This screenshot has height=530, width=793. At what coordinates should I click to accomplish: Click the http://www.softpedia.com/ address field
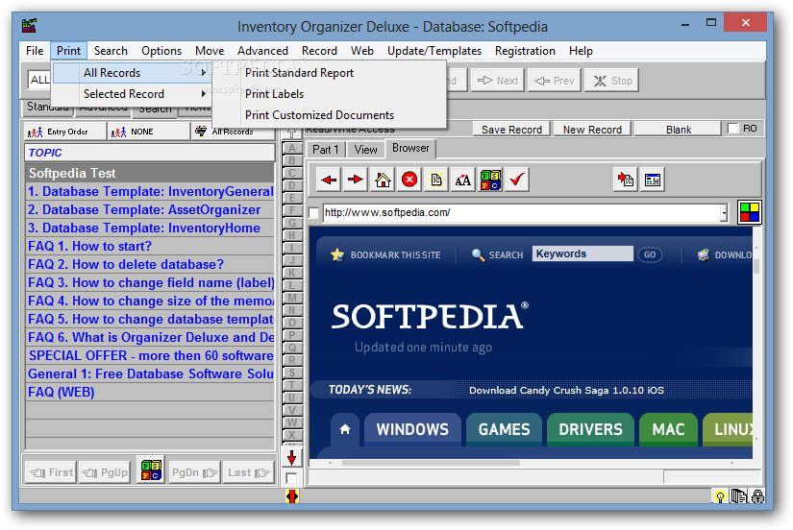click(x=521, y=213)
